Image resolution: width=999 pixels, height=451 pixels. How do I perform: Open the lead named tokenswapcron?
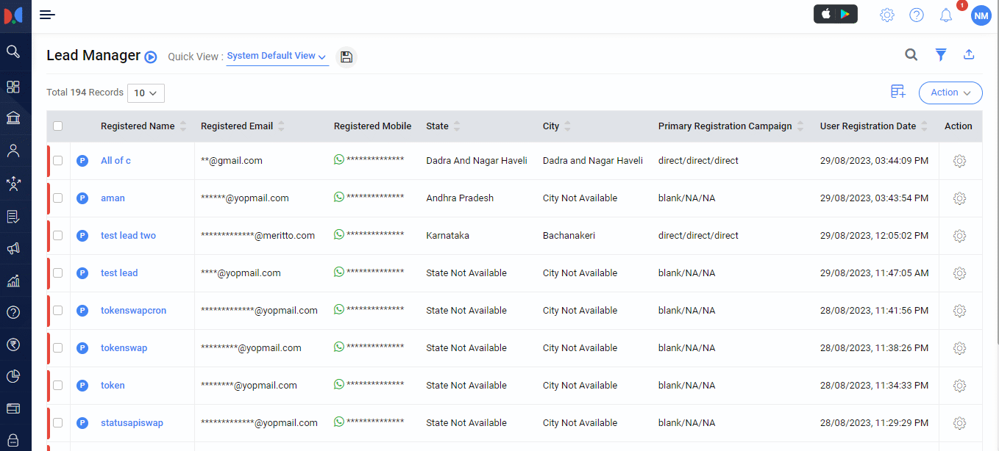click(x=133, y=310)
